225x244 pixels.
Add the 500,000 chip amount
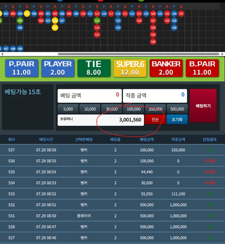point(177,109)
